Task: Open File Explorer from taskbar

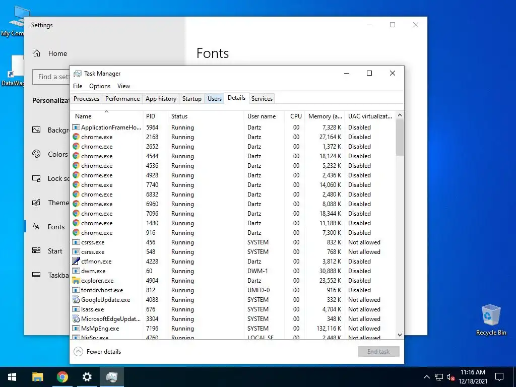Action: point(37,377)
